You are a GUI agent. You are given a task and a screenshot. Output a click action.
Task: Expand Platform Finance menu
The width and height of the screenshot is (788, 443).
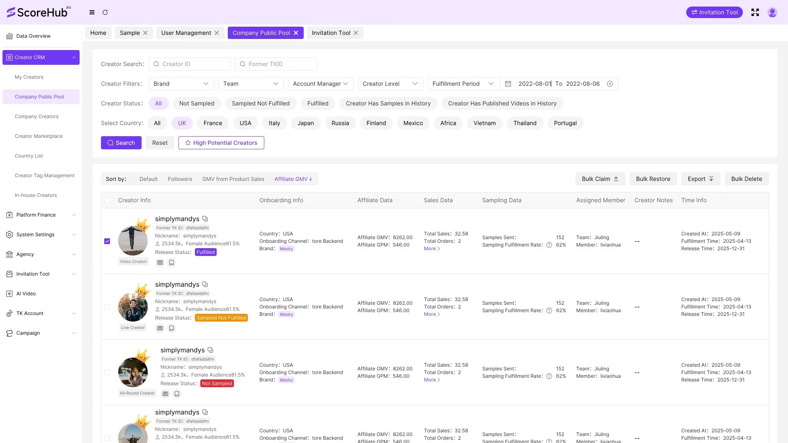pos(41,215)
